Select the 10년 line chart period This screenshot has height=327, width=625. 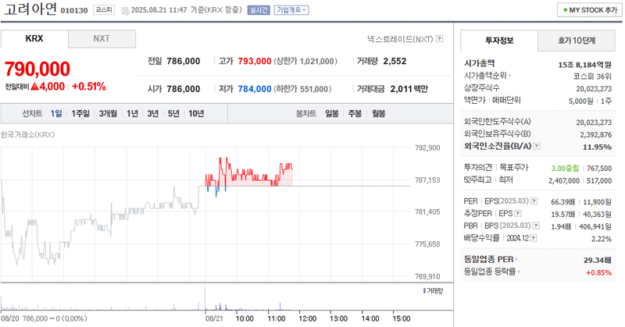pyautogui.click(x=196, y=113)
